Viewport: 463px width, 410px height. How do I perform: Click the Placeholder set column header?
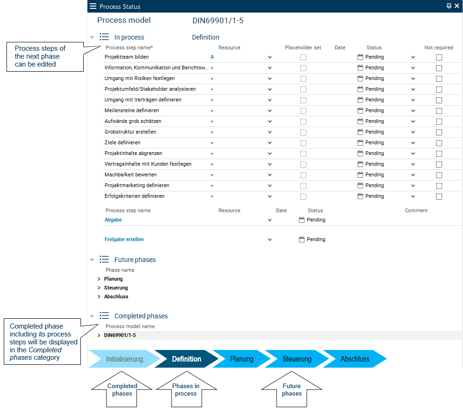tap(303, 47)
